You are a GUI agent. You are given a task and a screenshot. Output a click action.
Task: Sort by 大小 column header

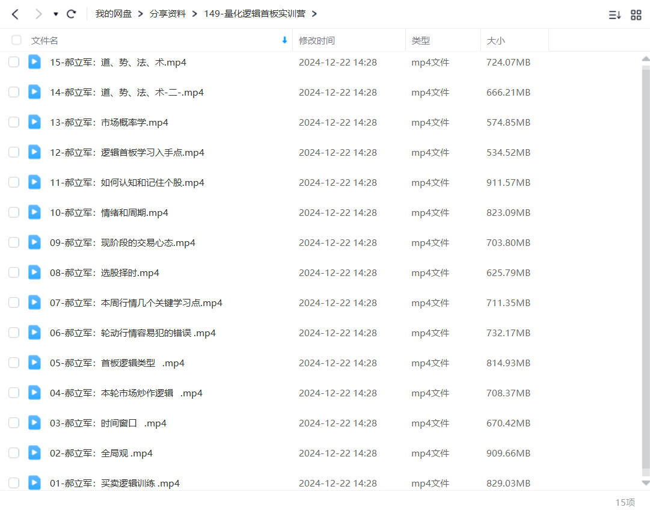click(496, 41)
